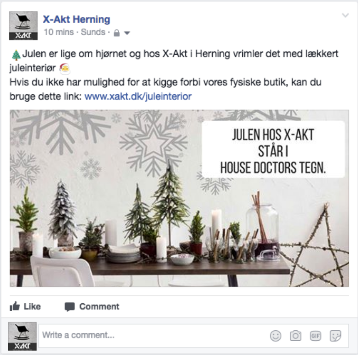This screenshot has height=355, width=358.
Task: Open the sticker picker icon
Action: pyautogui.click(x=335, y=335)
